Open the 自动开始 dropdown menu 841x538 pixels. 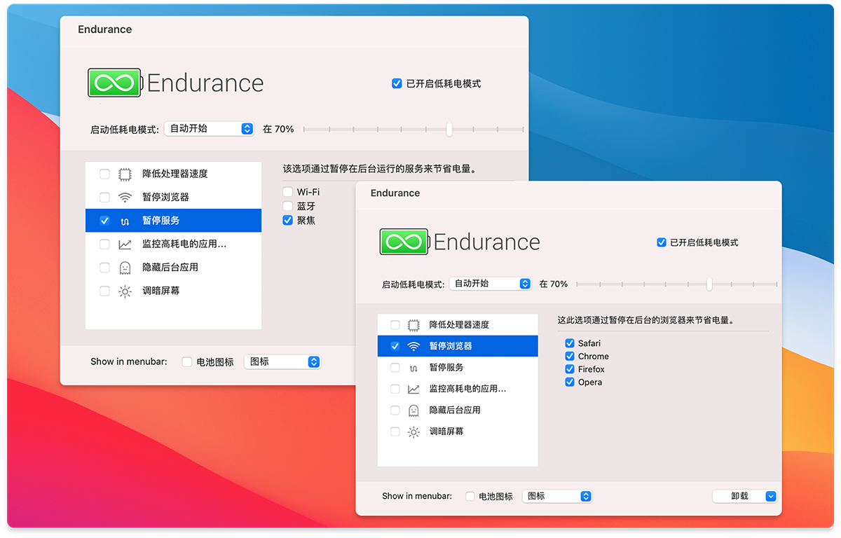tap(491, 283)
